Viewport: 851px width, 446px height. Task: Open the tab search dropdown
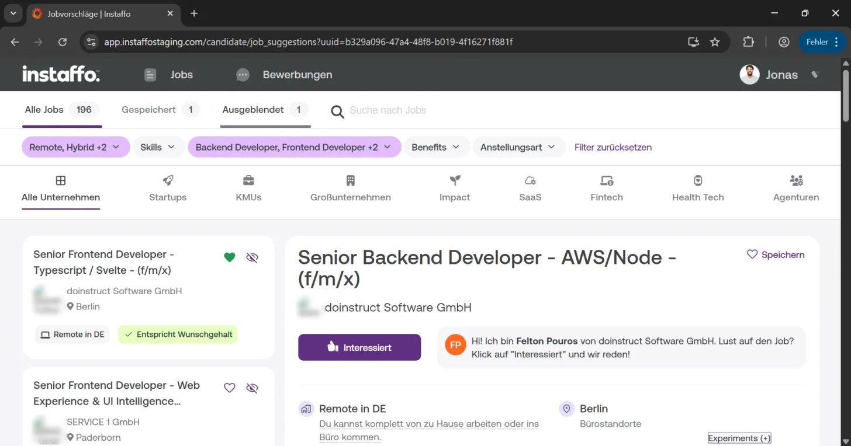pos(13,13)
